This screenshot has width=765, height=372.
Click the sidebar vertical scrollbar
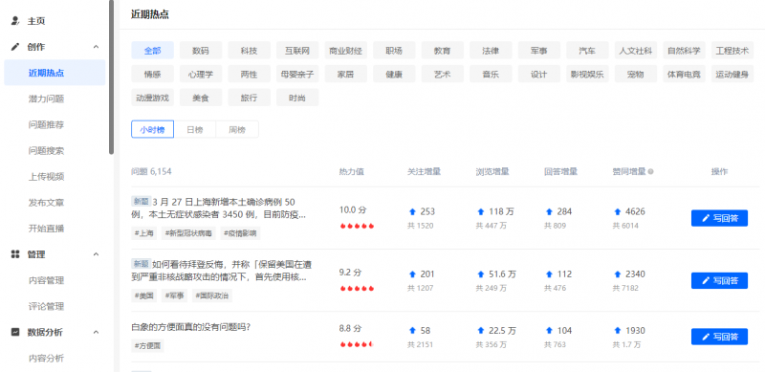pyautogui.click(x=111, y=77)
